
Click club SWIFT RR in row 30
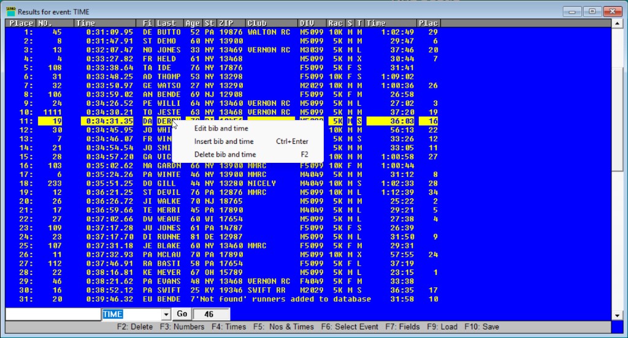point(266,290)
